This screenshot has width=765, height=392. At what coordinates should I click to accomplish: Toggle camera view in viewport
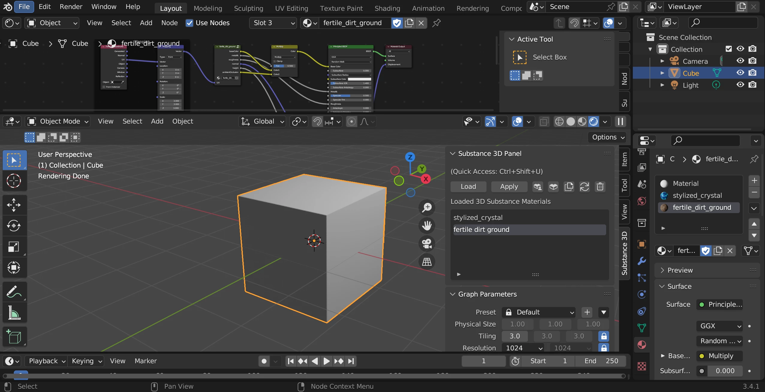(427, 244)
